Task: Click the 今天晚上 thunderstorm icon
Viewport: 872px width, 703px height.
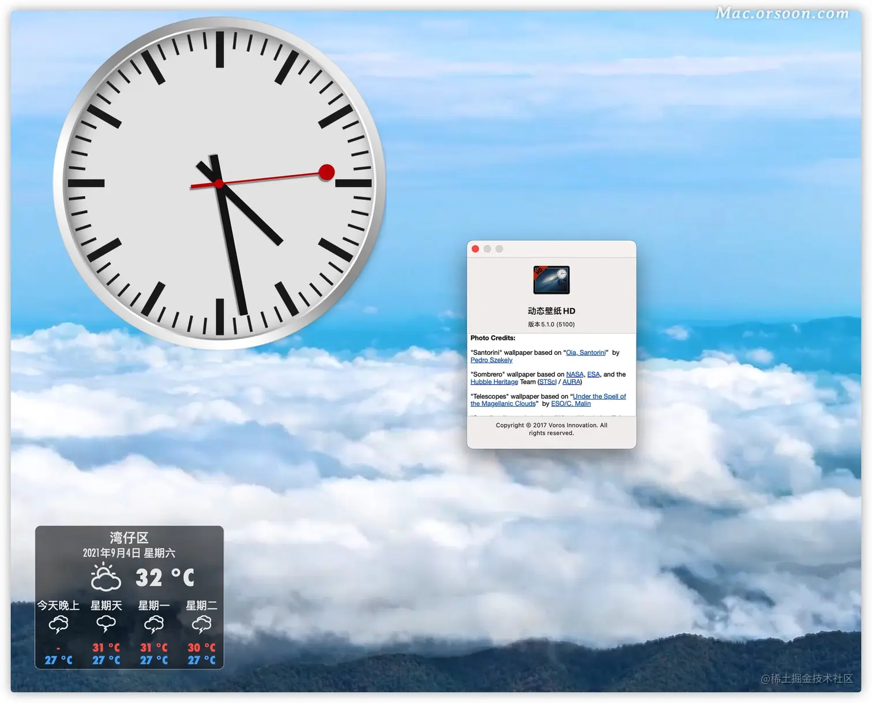Action: point(58,625)
